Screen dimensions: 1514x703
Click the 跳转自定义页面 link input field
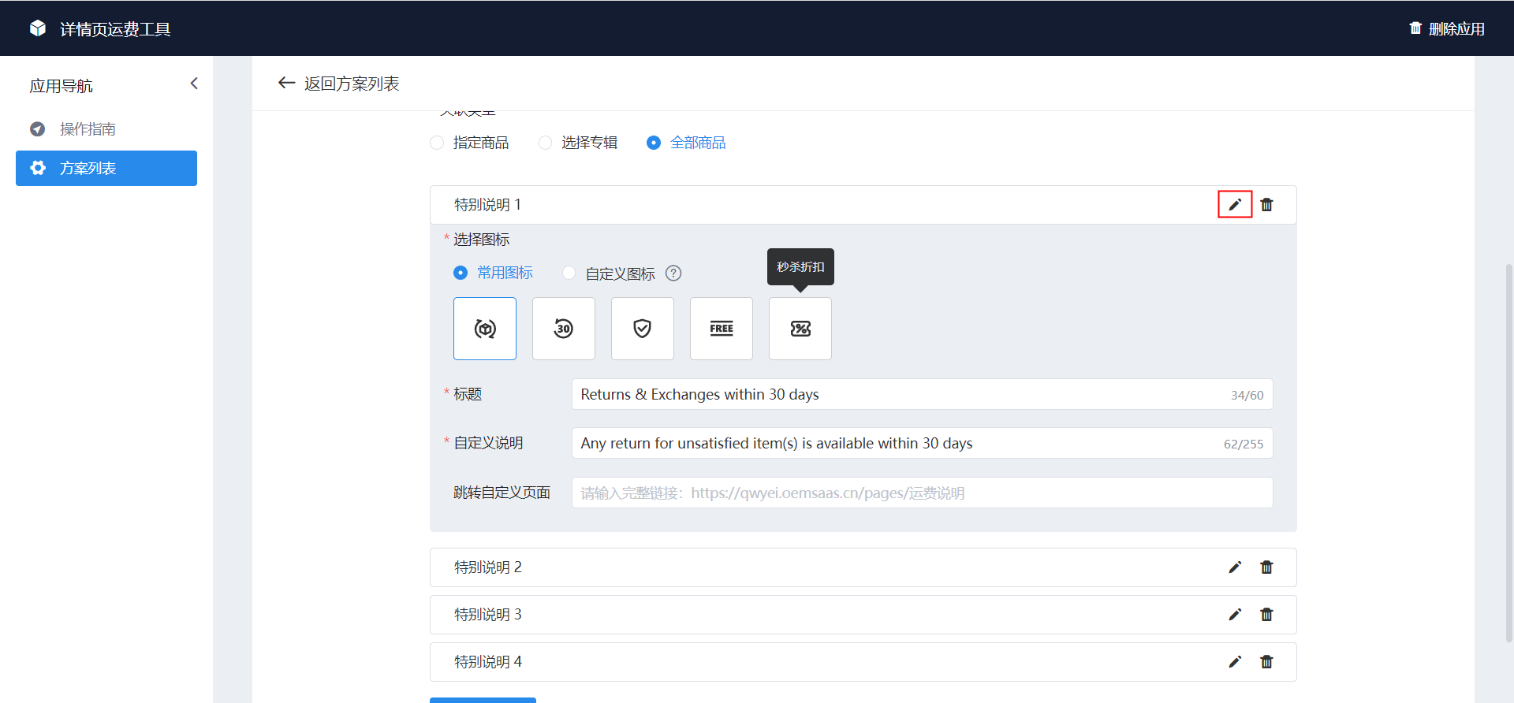point(922,493)
